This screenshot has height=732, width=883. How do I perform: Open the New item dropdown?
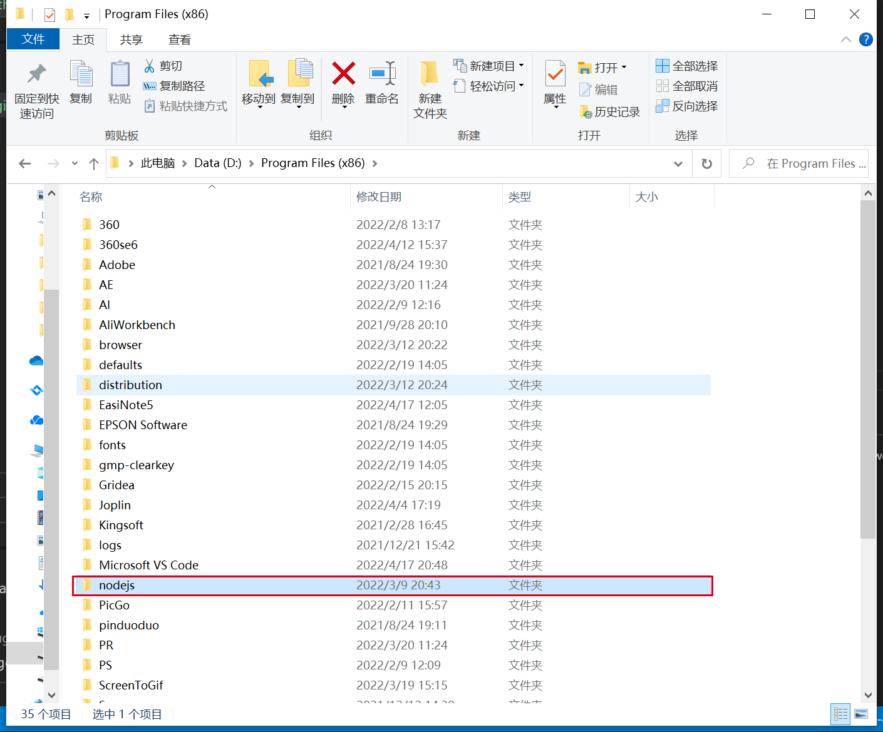[x=488, y=66]
